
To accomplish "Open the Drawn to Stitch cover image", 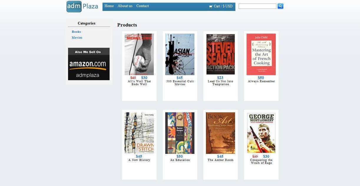I will [139, 133].
